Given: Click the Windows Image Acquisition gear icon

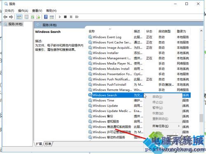Looking at the screenshot, I should click(90, 48).
